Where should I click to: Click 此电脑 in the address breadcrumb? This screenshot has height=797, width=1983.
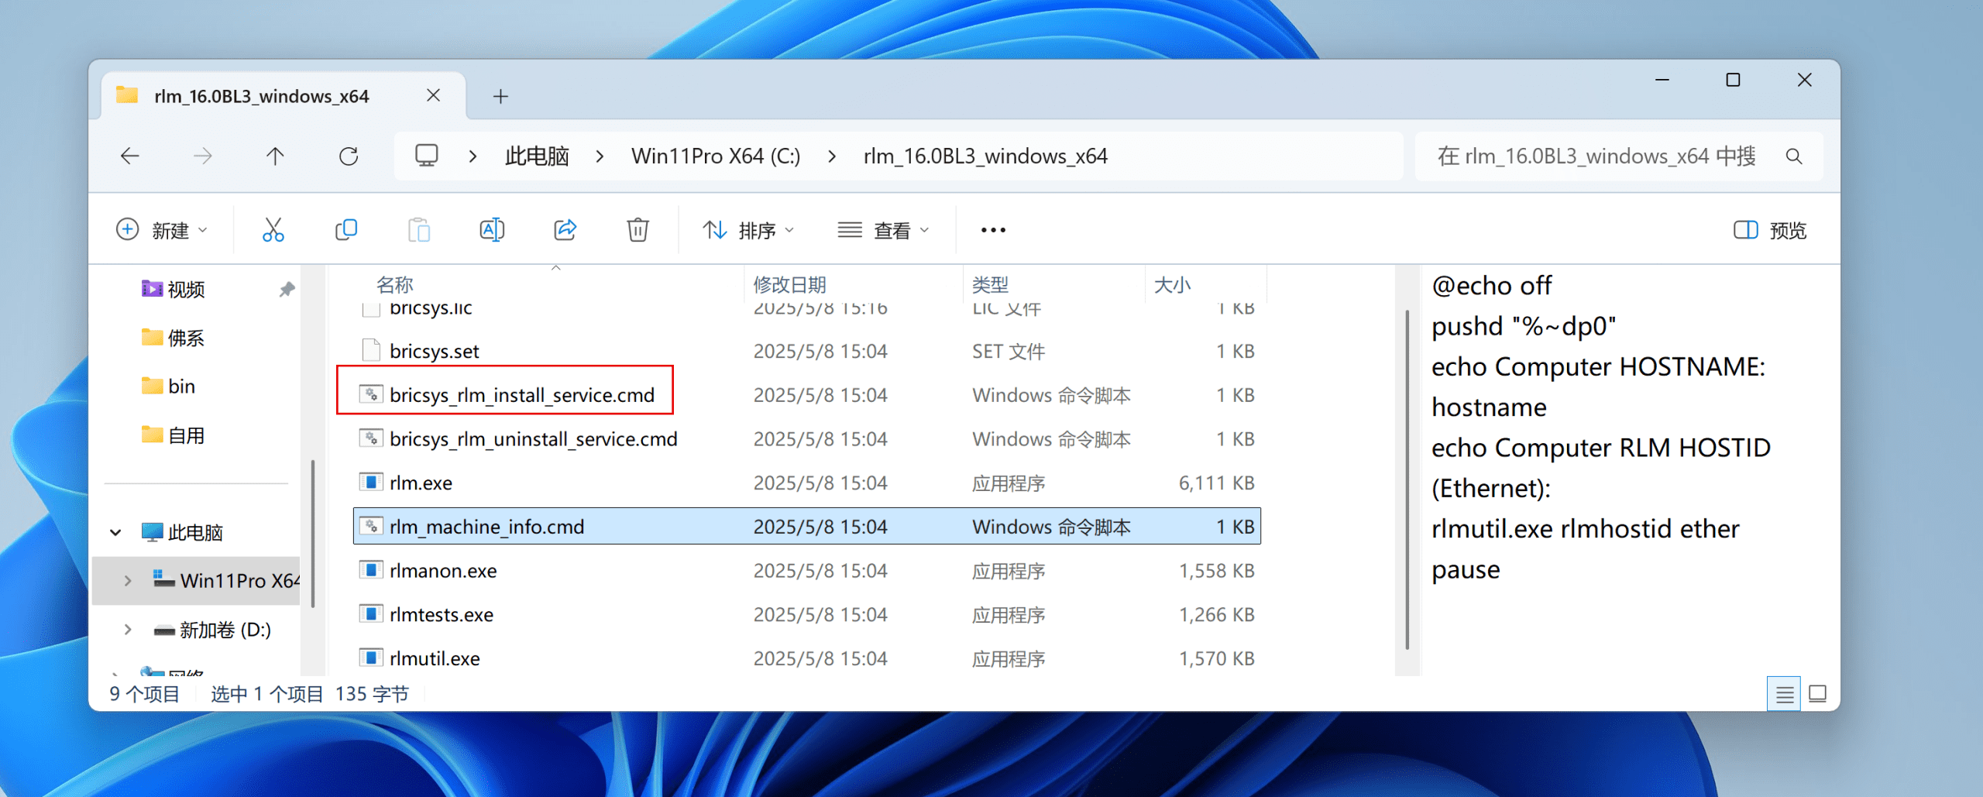pyautogui.click(x=537, y=156)
